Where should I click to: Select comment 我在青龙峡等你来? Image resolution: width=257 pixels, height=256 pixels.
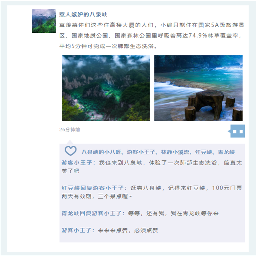[x=140, y=213]
